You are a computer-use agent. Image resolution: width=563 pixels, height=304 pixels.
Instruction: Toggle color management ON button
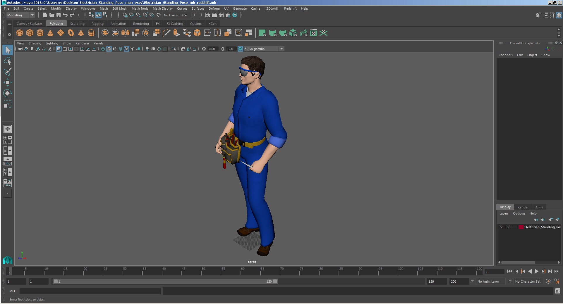pos(240,49)
